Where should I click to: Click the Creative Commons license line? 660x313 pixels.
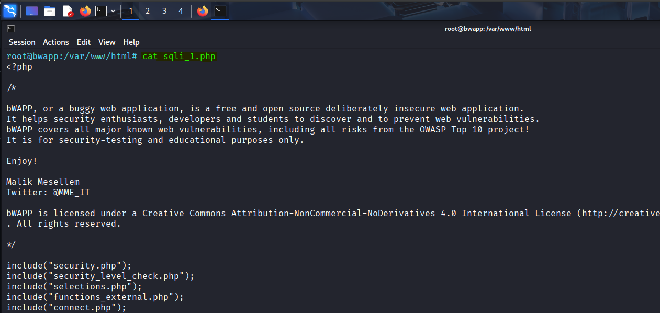tap(333, 213)
